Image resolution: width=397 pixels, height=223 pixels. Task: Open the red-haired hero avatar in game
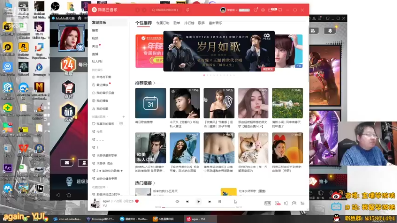tap(71, 38)
